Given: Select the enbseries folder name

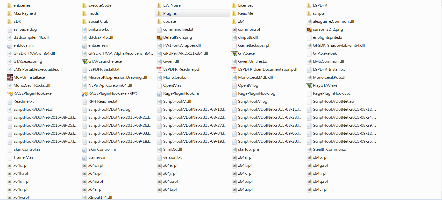Looking at the screenshot, I should coord(22,5).
